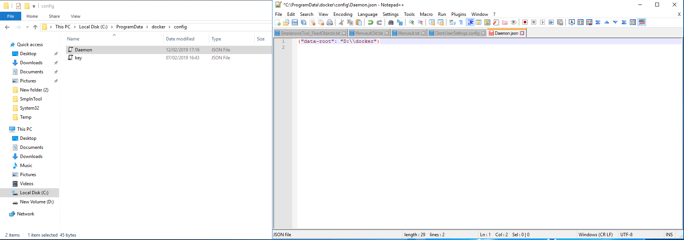Click the Save file icon in Notepad++

pos(295,22)
